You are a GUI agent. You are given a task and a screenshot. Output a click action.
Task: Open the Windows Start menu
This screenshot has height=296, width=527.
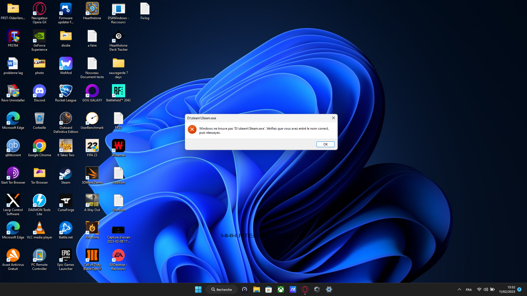[x=198, y=289]
